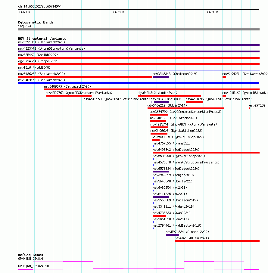Select nsv5503325 (ByrskaBishop2022) label
268x273 pixels.
coord(178,137)
